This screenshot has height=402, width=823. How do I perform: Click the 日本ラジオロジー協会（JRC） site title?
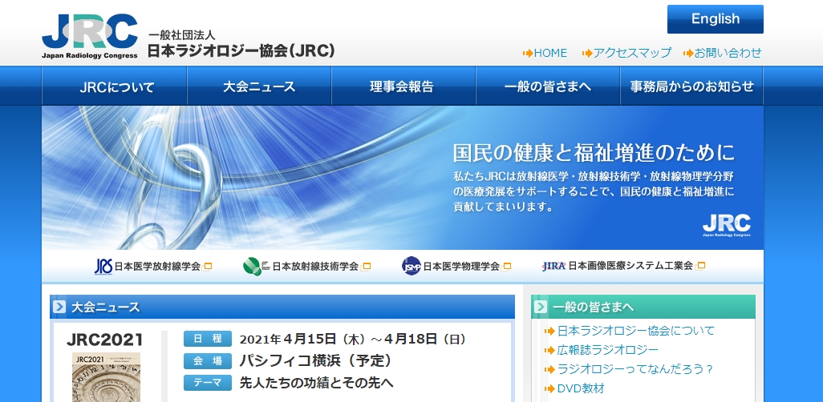coord(241,50)
